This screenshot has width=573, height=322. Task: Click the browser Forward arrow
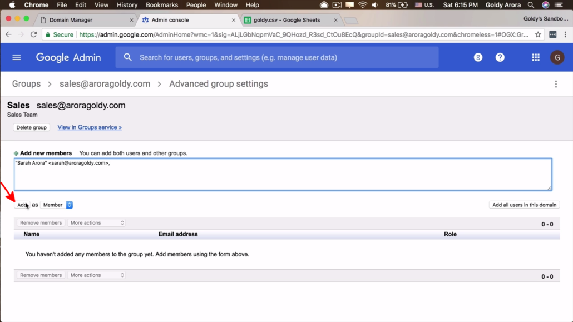tap(21, 34)
